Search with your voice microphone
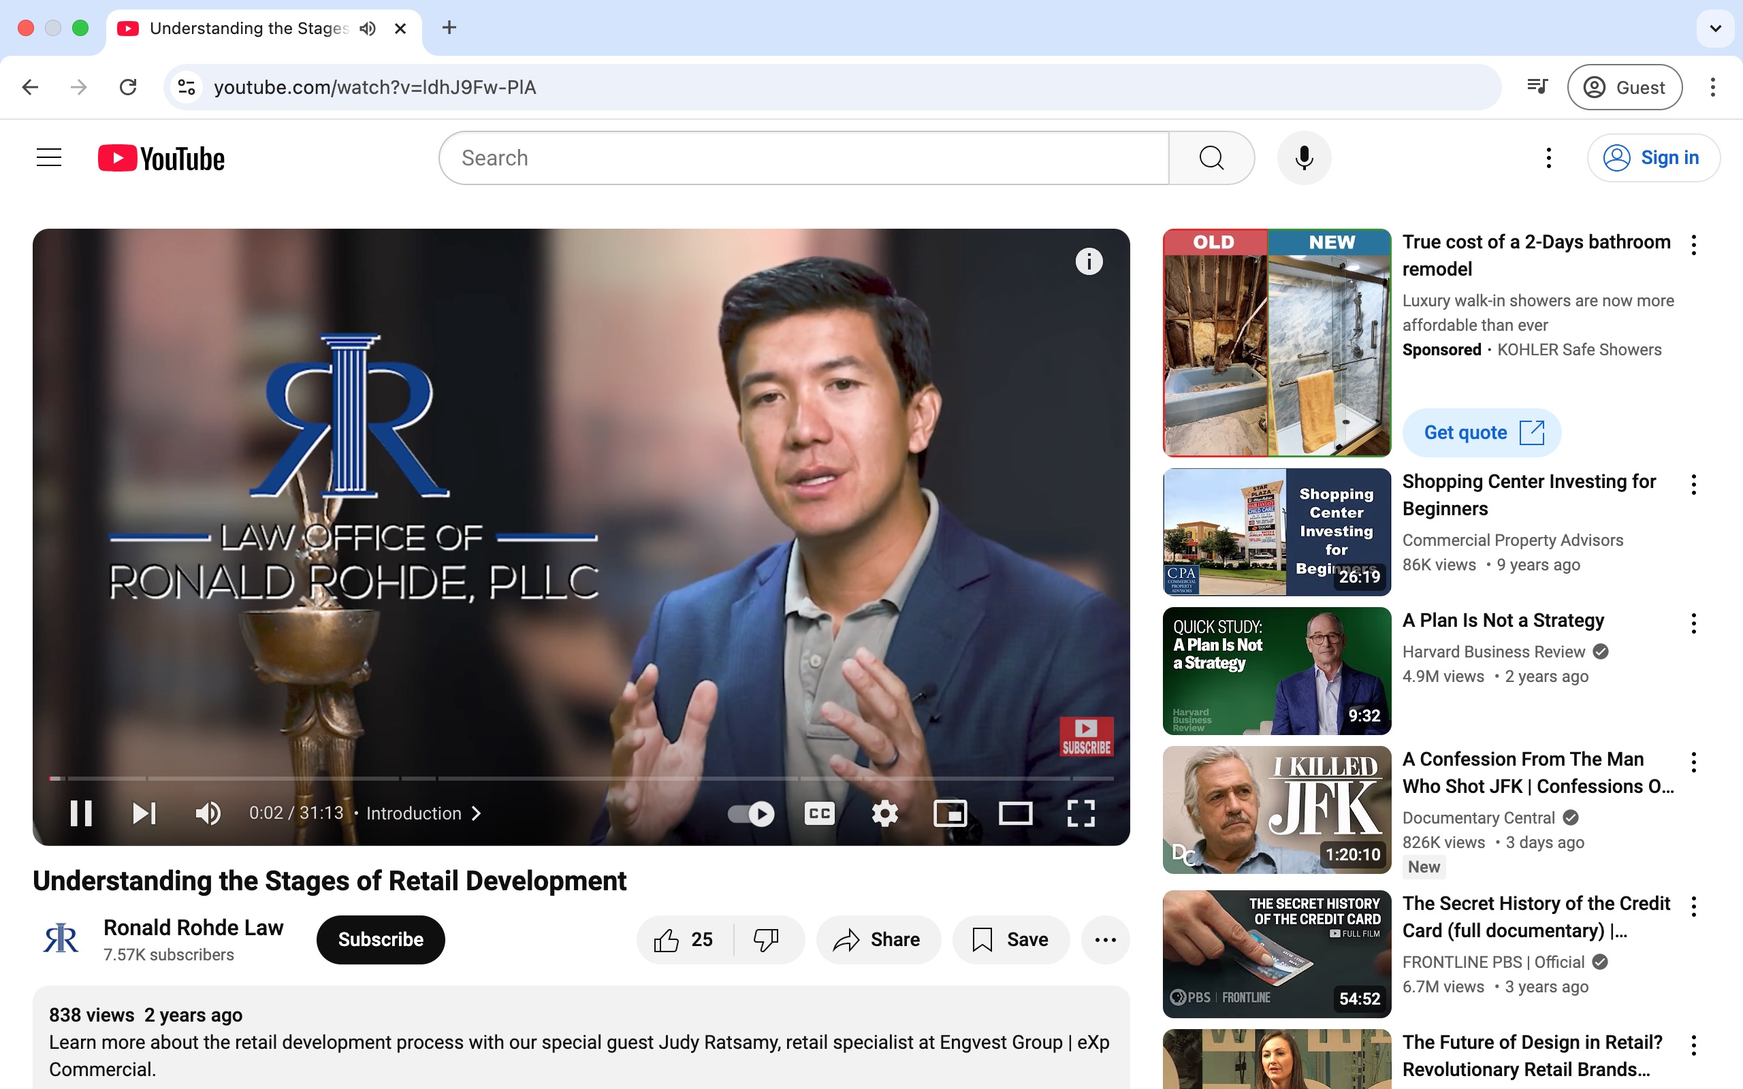Viewport: 1743px width, 1089px height. 1304,158
